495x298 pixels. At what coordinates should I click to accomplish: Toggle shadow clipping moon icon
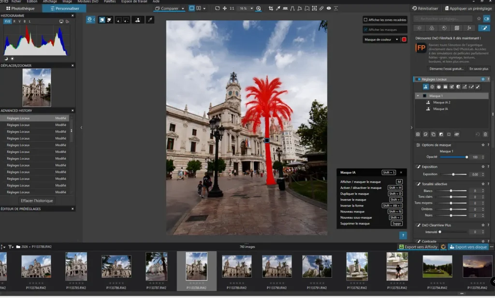coord(6,58)
